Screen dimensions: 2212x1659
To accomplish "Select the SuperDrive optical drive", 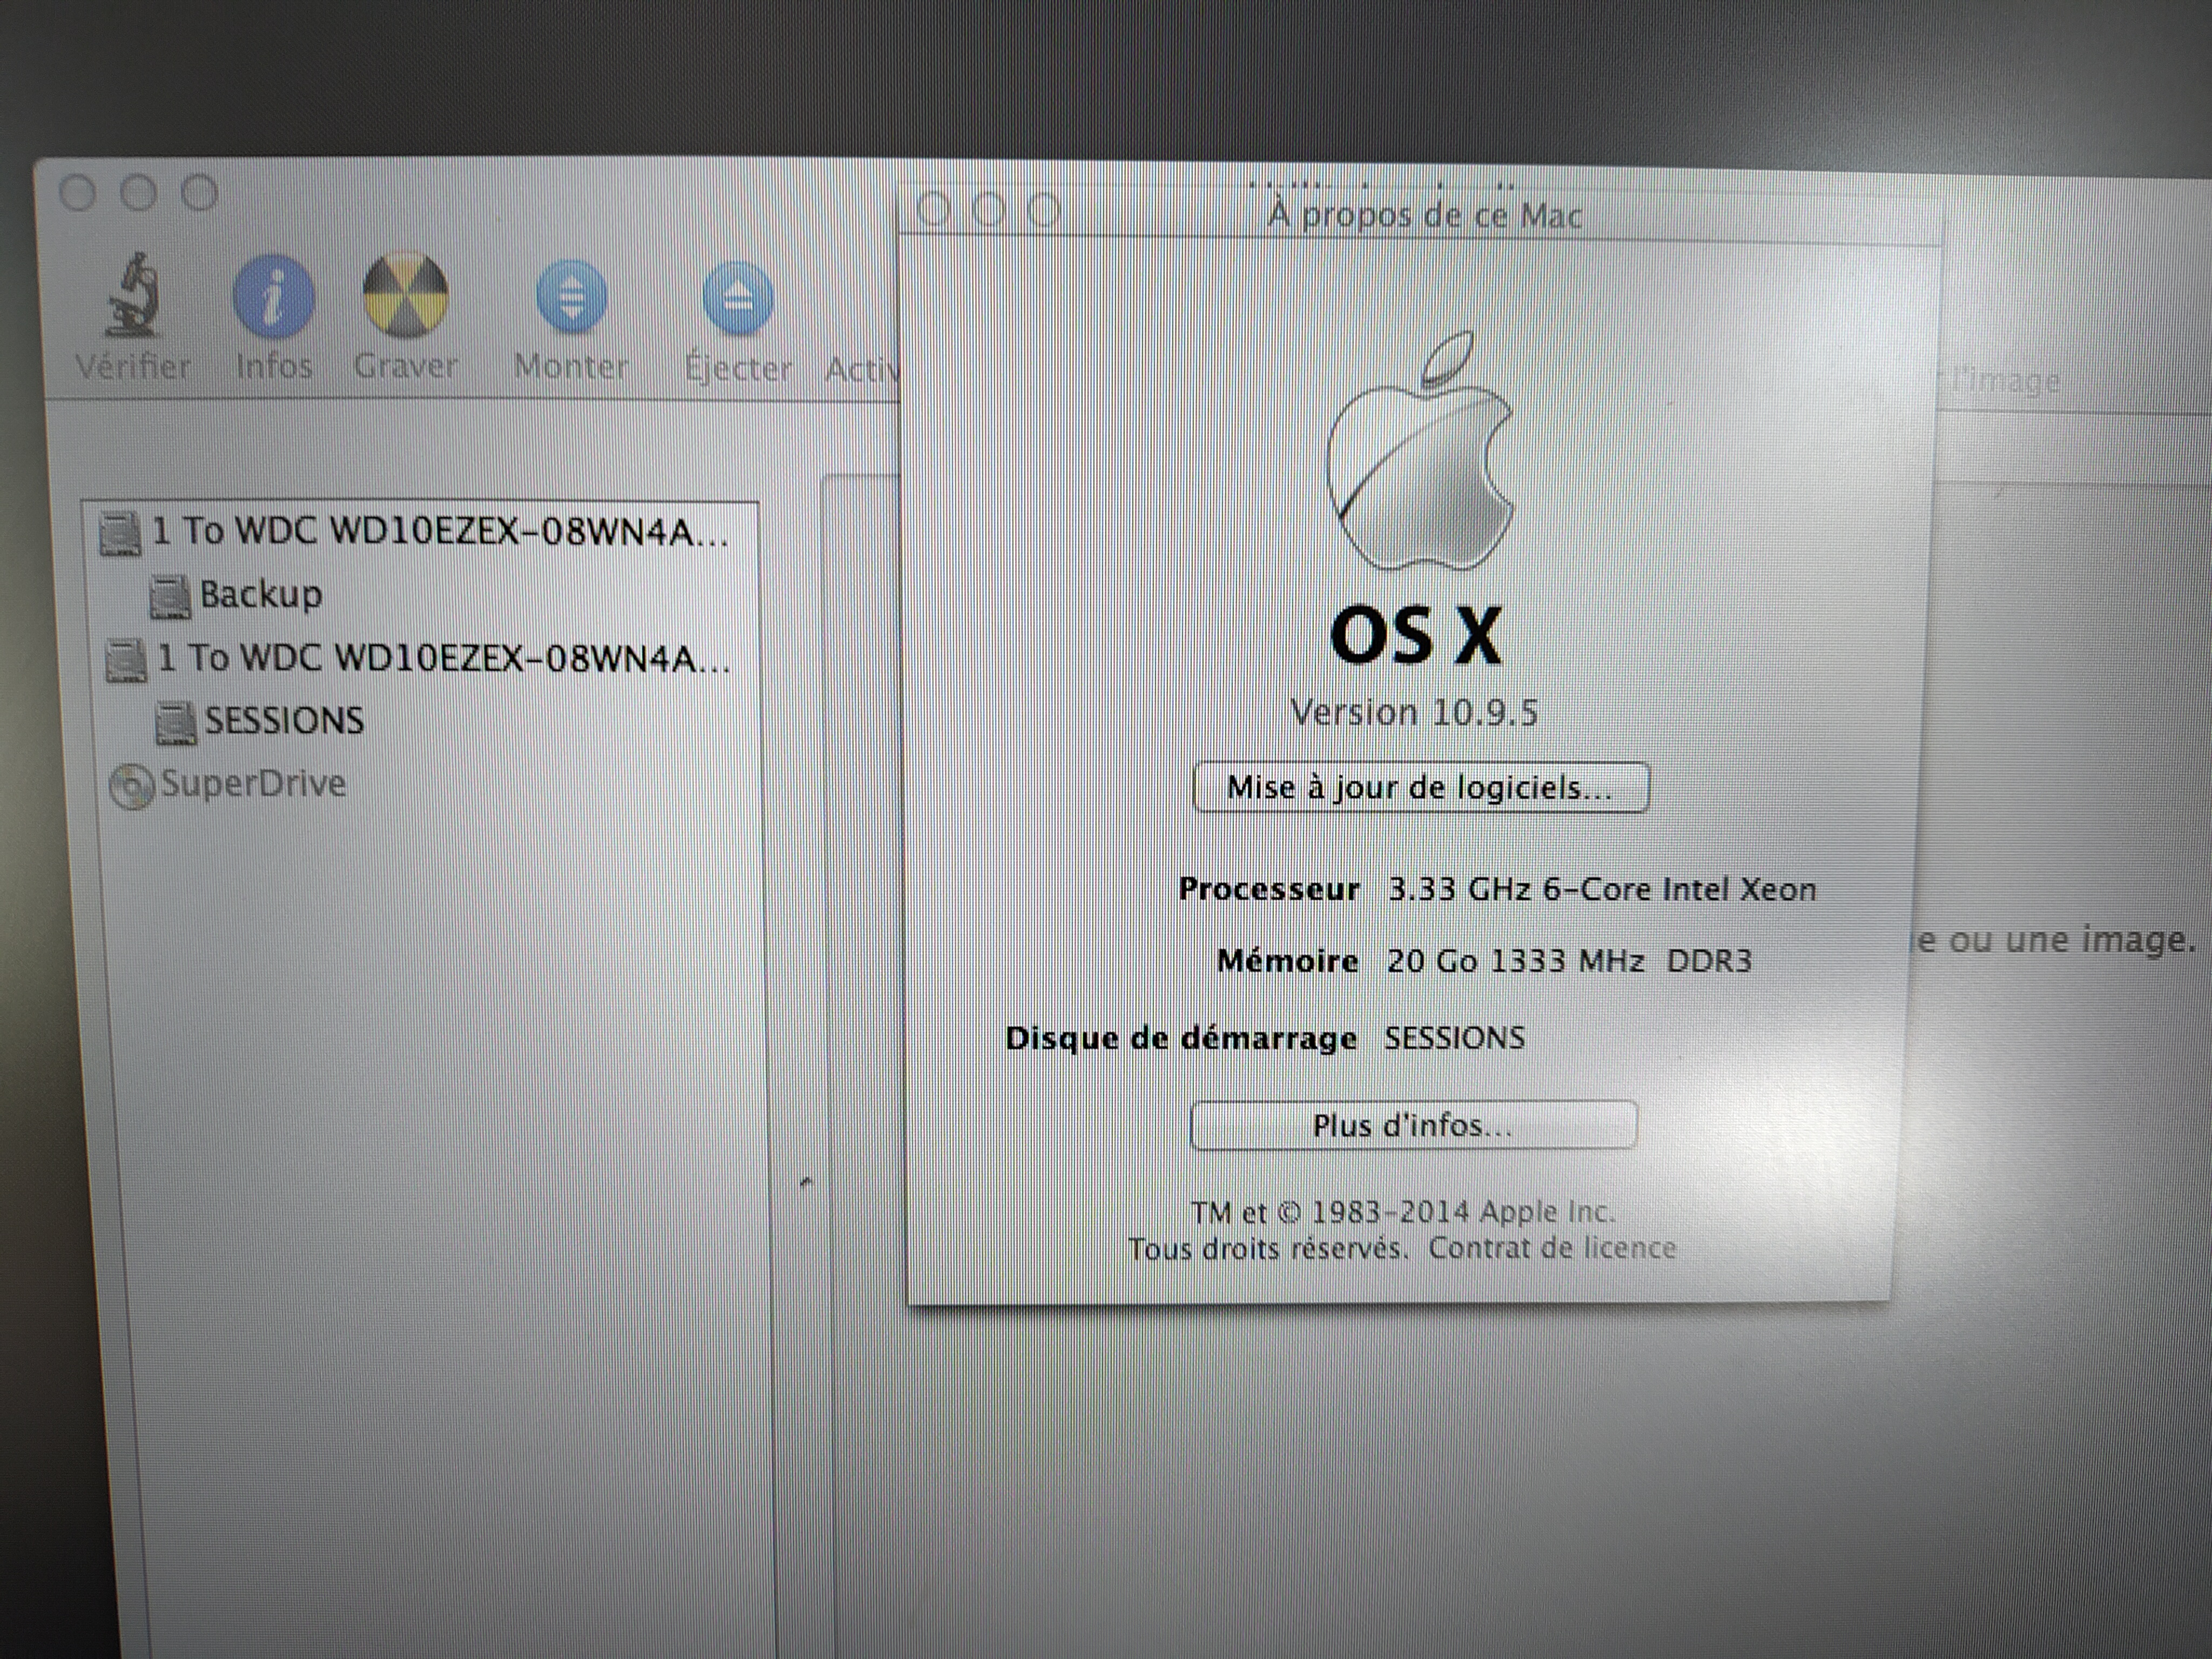I will (252, 784).
